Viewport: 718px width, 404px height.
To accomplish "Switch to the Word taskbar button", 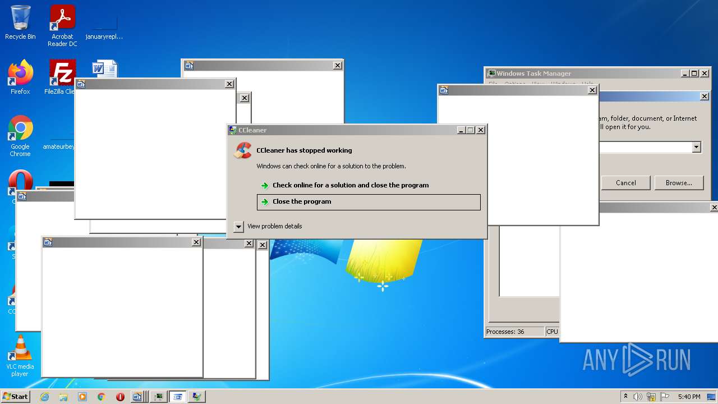I will (137, 397).
